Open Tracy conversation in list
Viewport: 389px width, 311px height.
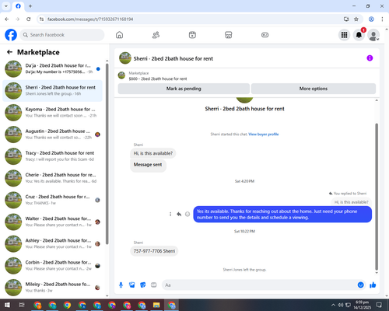coord(52,156)
